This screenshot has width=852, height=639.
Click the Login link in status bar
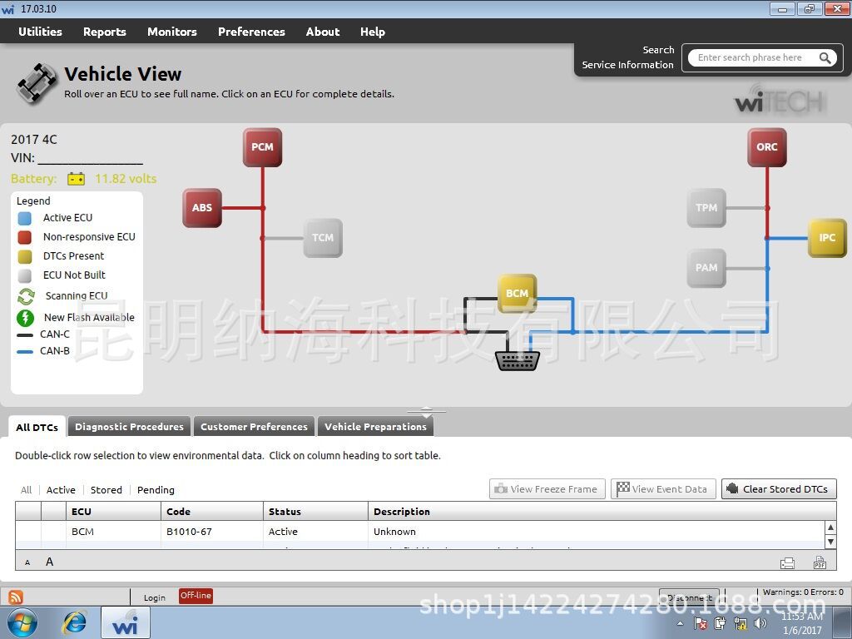point(154,597)
